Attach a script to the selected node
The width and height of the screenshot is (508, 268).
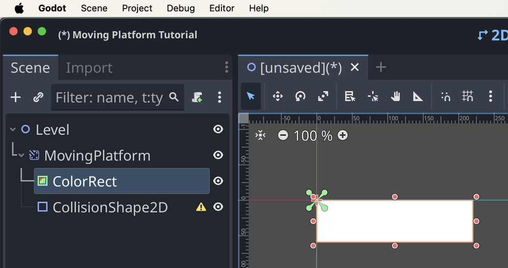pos(197,97)
